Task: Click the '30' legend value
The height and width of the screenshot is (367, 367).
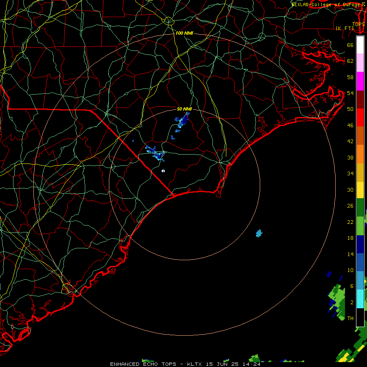Action: (x=350, y=190)
